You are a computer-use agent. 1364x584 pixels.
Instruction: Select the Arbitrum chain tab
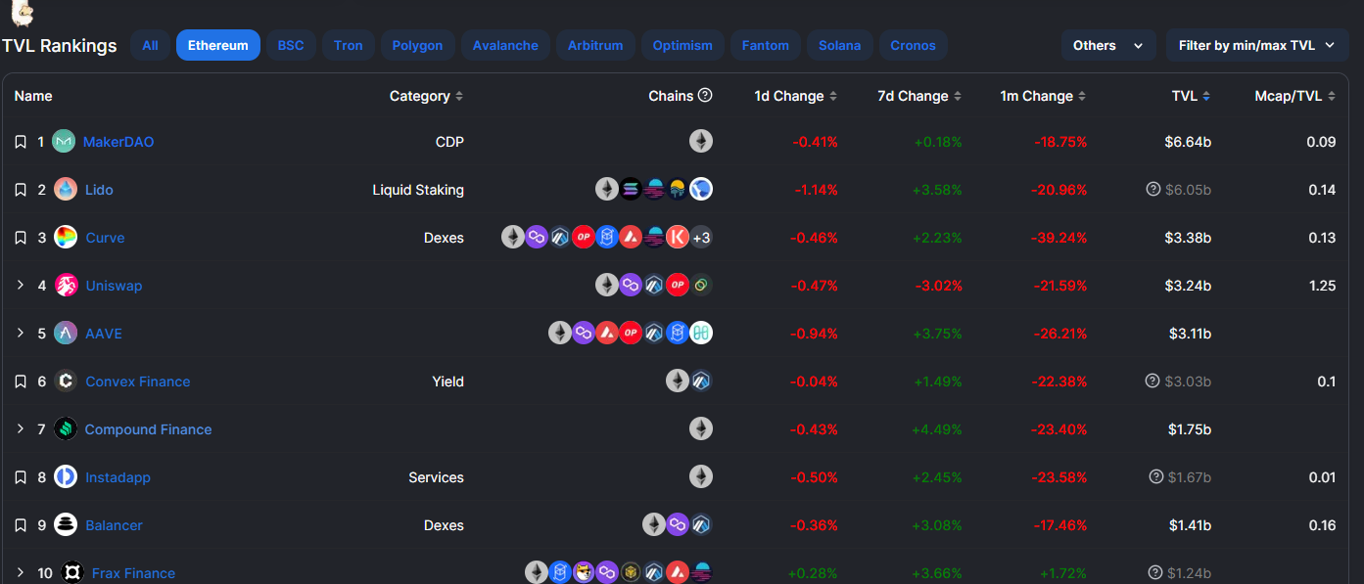tap(595, 45)
